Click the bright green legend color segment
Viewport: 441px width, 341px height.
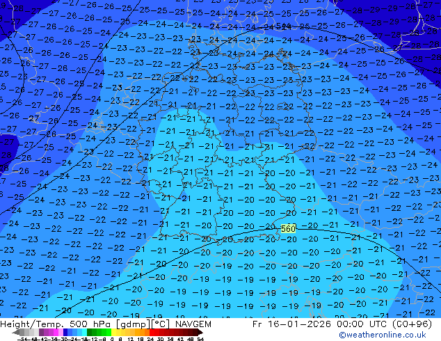109,332
